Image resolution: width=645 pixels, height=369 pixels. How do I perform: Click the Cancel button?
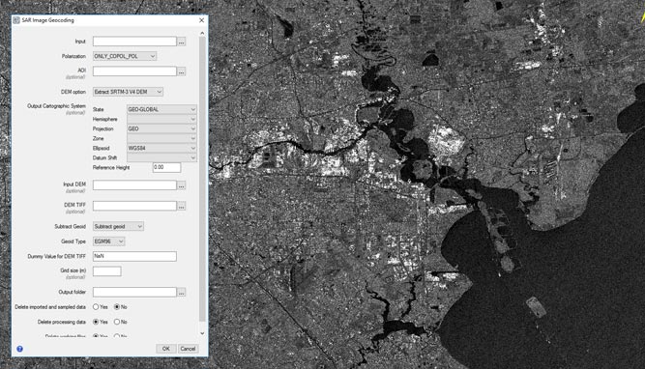pyautogui.click(x=188, y=349)
